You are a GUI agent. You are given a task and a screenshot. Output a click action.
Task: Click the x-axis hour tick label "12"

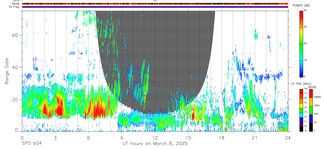click(155, 138)
